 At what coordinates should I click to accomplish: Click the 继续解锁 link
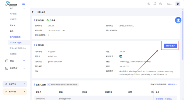[173, 84]
